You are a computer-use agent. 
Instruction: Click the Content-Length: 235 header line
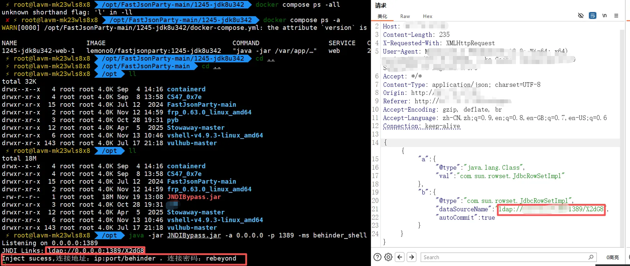tap(416, 35)
